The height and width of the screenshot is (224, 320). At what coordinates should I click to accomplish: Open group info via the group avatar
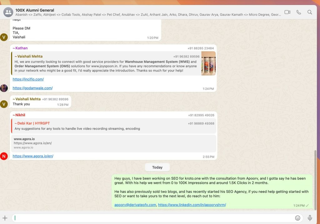pos(8,12)
